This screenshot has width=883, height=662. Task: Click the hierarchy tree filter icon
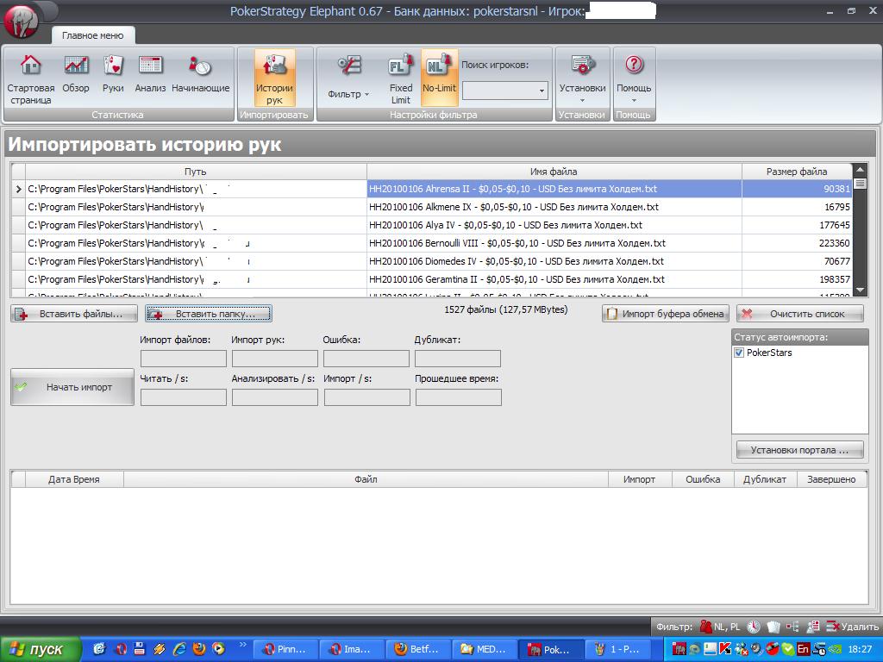(x=792, y=626)
